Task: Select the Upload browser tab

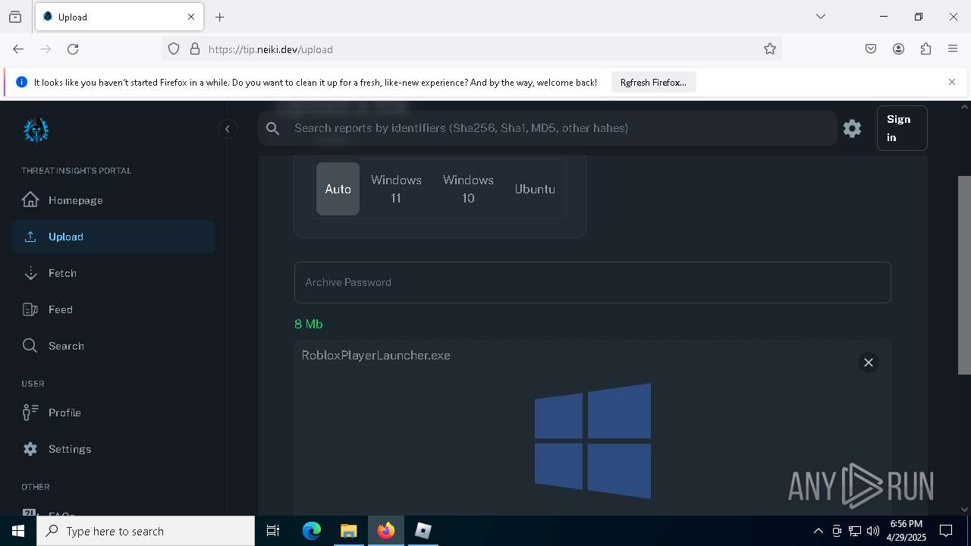Action: (x=119, y=17)
